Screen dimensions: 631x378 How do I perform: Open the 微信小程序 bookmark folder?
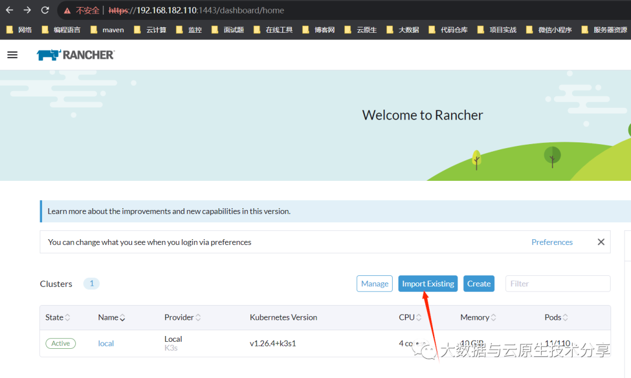point(549,30)
